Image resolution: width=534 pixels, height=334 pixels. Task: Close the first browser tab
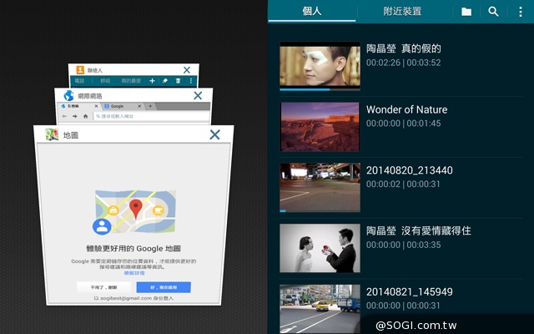(x=96, y=106)
